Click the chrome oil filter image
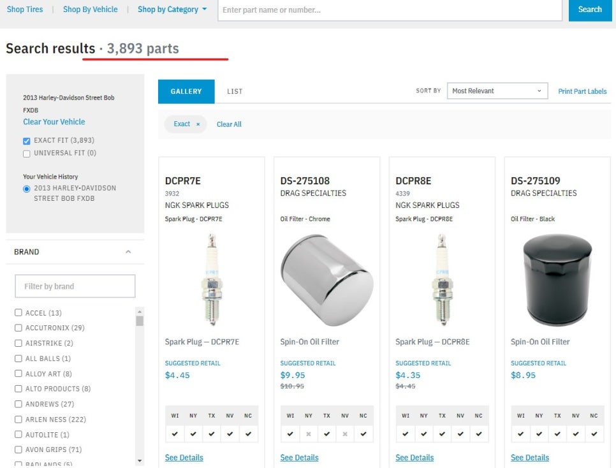 coord(326,280)
